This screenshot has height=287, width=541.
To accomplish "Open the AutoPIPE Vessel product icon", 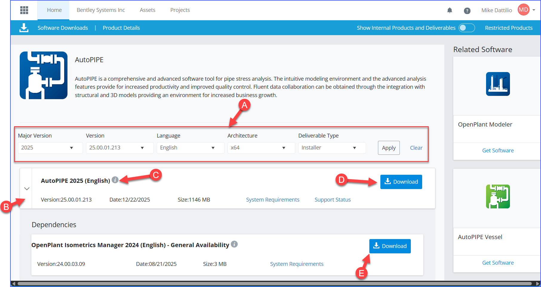I will (x=498, y=196).
